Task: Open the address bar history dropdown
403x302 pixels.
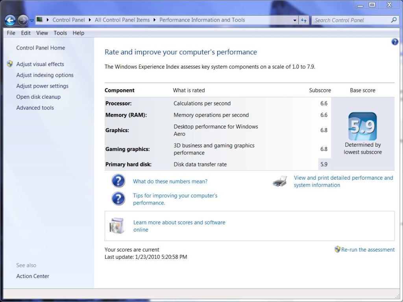Action: coord(295,20)
